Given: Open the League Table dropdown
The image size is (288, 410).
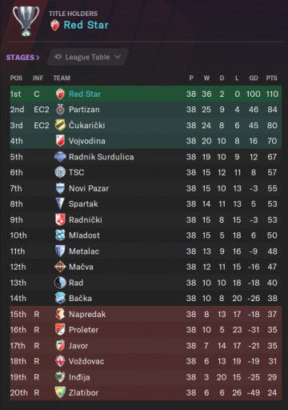Looking at the screenshot, I should (88, 57).
